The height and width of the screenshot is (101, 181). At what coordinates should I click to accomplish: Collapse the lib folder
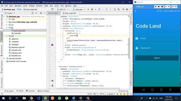[x=7, y=27]
